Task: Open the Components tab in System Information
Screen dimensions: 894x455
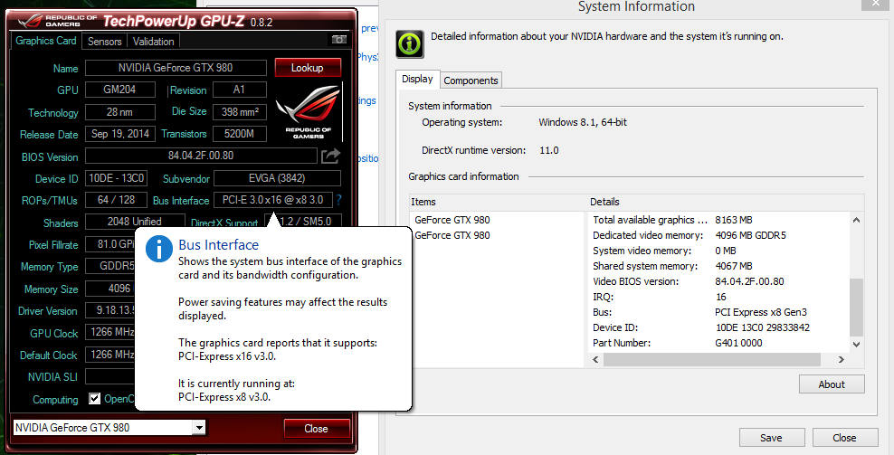Action: (x=471, y=81)
